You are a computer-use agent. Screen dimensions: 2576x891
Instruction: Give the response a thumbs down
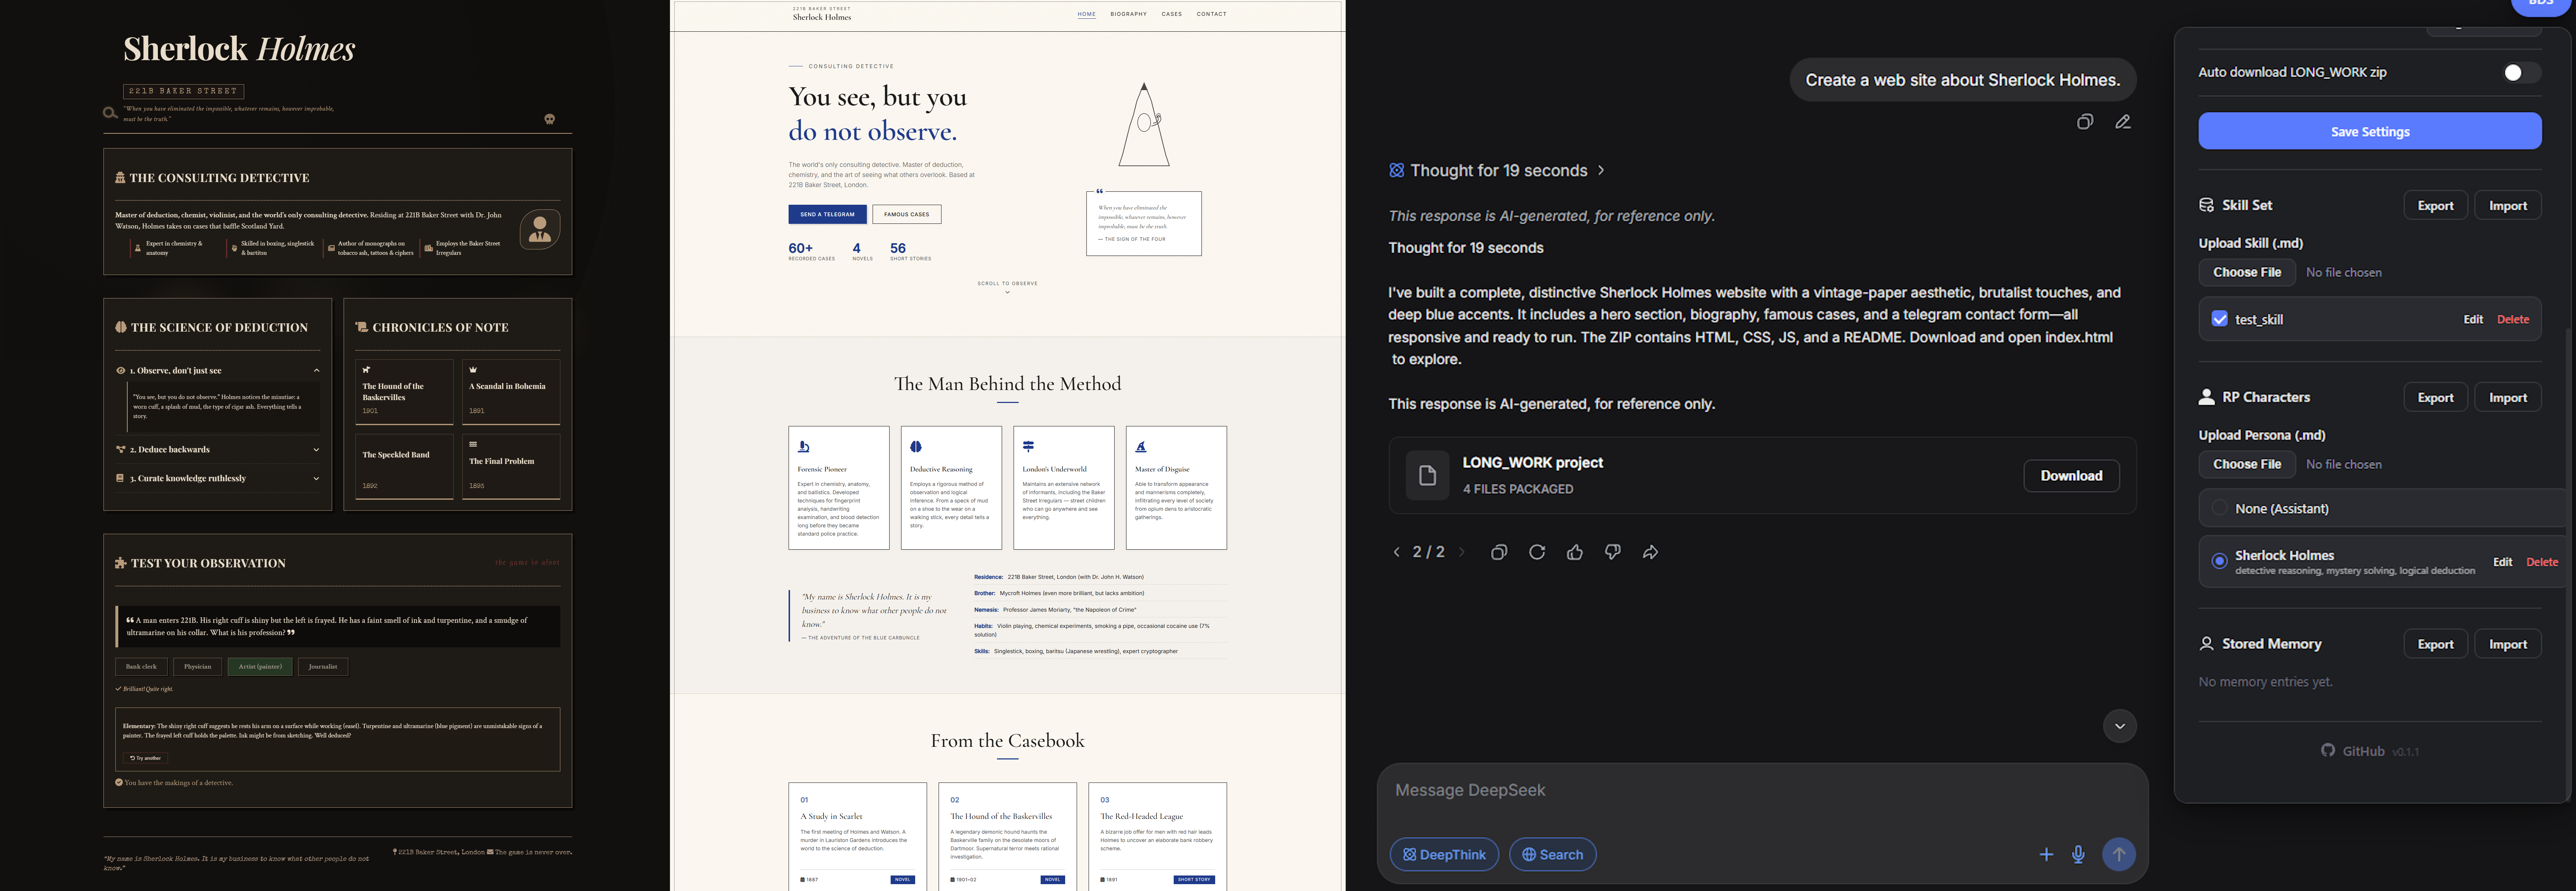[x=1613, y=552]
